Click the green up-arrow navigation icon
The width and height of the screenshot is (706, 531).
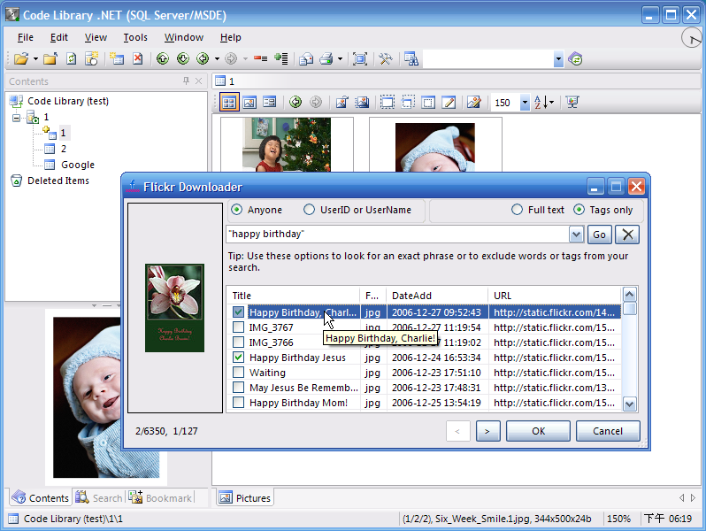click(x=163, y=59)
